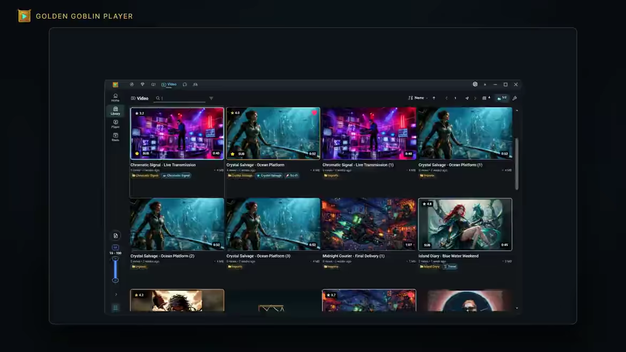Toggle the favorite star on Chromatic Signal - Live Transmission

coord(137,153)
